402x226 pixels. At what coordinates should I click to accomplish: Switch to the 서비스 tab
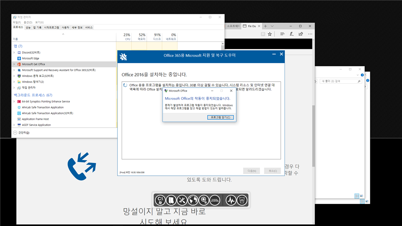coord(89,27)
